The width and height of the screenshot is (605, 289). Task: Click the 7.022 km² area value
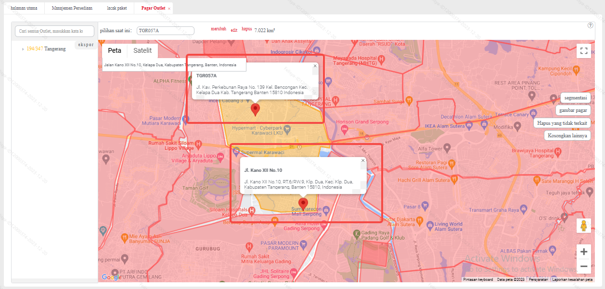(265, 31)
